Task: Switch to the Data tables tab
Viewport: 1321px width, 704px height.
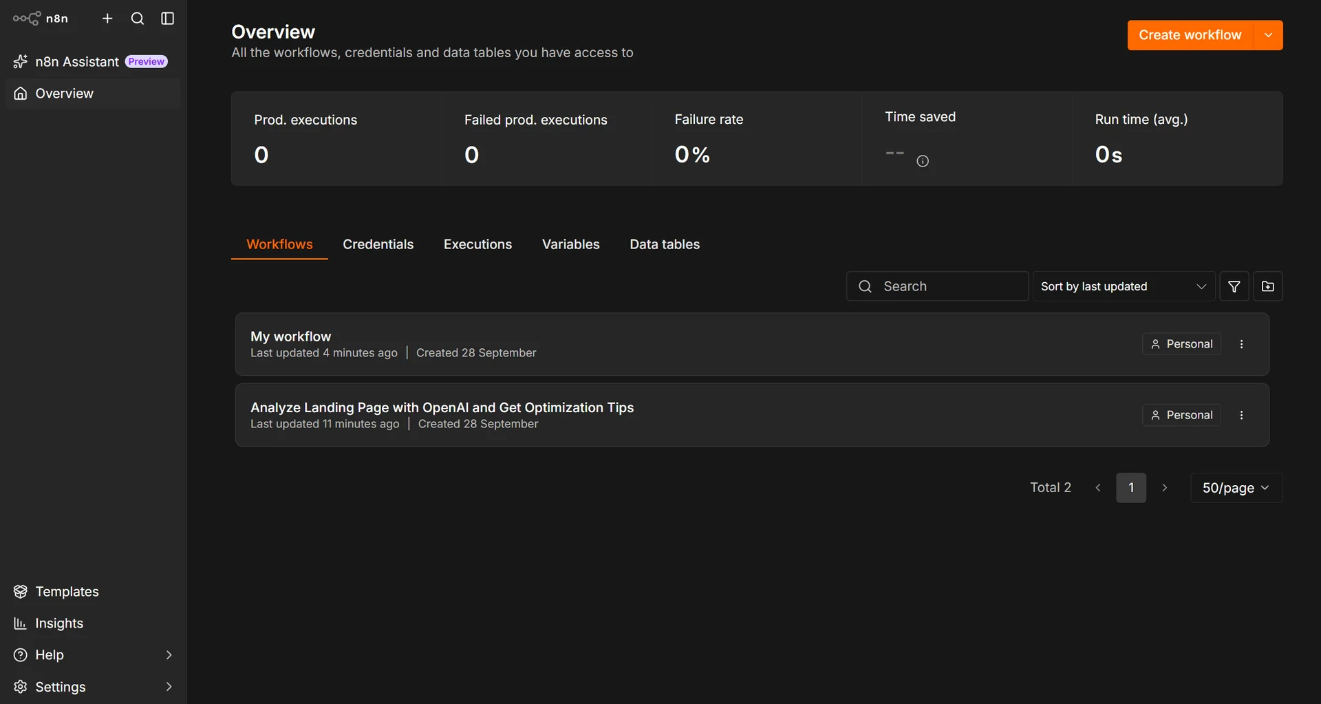Action: point(665,244)
